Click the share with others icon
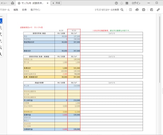The width and height of the screenshot is (163, 135). [x=152, y=10]
